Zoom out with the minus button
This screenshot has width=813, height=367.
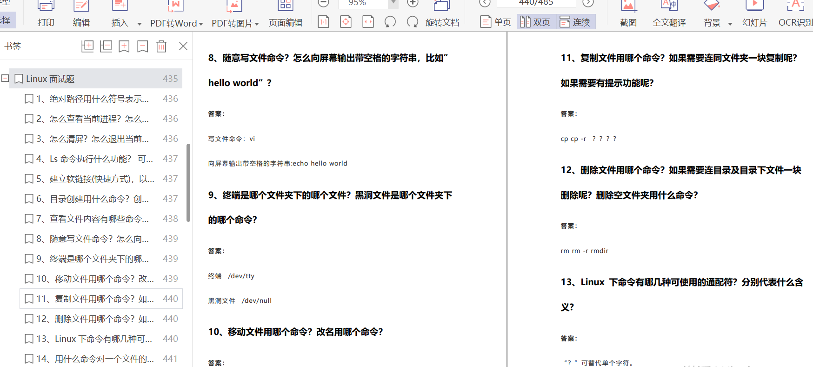(x=323, y=3)
